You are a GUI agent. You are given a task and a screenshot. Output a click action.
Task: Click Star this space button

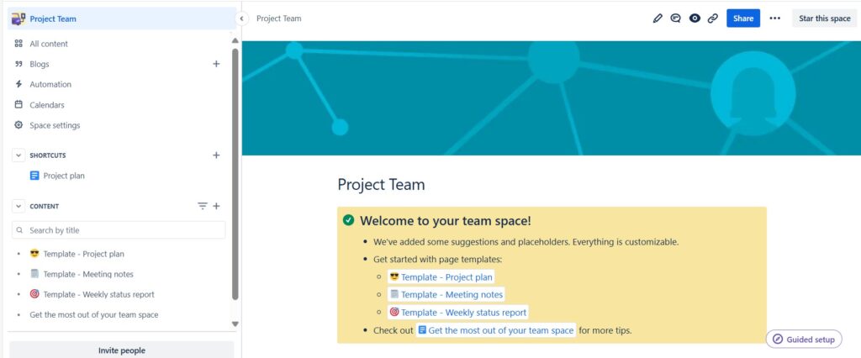pos(824,18)
